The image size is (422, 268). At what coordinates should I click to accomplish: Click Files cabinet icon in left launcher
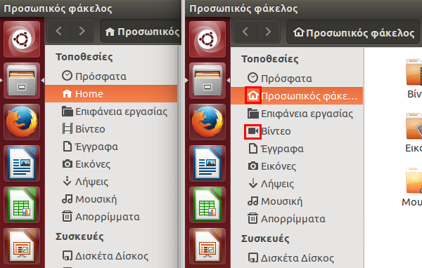(22, 81)
